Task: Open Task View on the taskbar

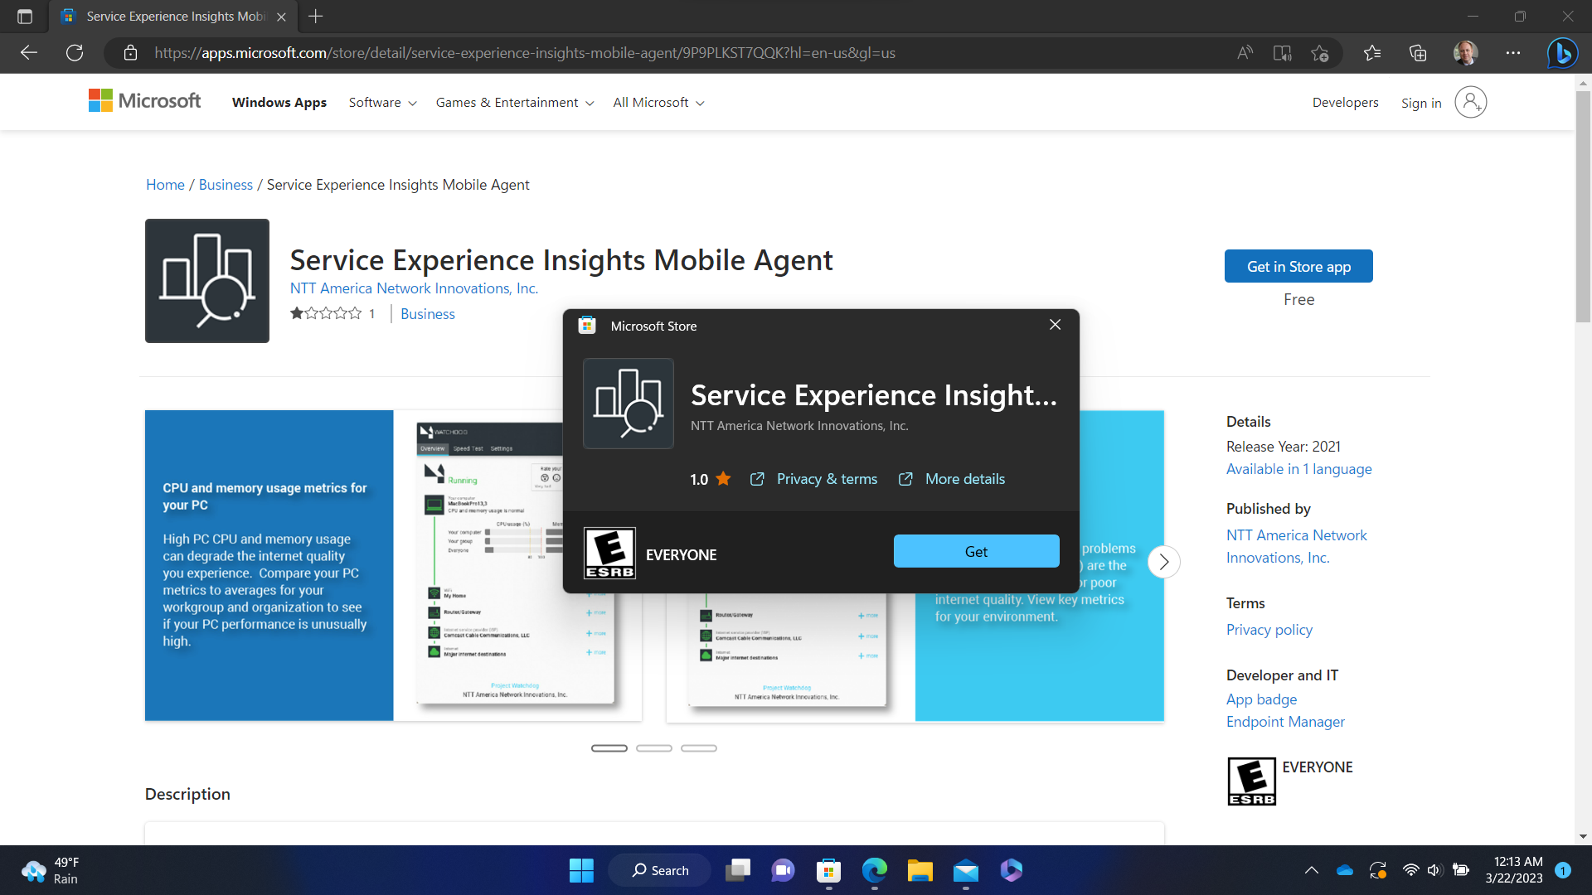Action: 737,870
